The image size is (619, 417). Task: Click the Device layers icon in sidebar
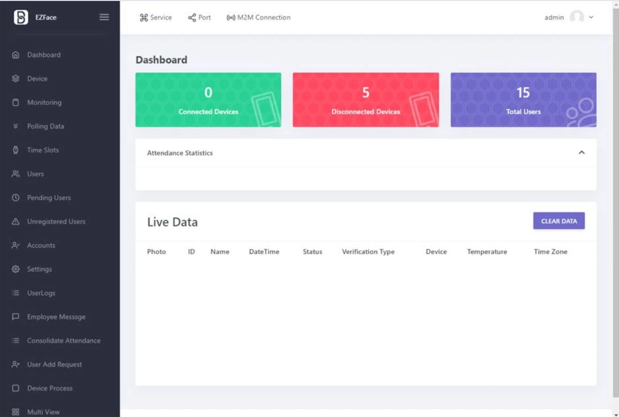tap(15, 79)
